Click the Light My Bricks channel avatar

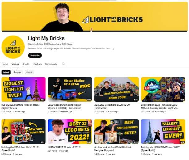tap(13, 47)
